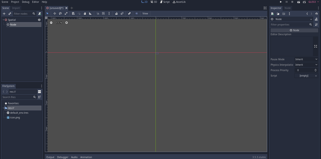The image size is (321, 159).
Task: Instance a scene with the link icon
Action: click(10, 14)
